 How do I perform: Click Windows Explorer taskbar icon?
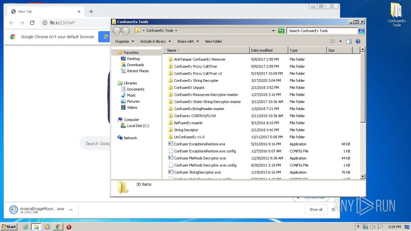point(36,227)
